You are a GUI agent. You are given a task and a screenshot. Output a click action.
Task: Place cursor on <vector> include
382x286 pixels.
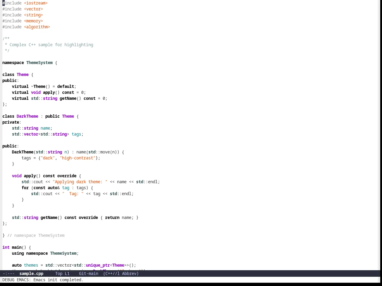coord(33,9)
